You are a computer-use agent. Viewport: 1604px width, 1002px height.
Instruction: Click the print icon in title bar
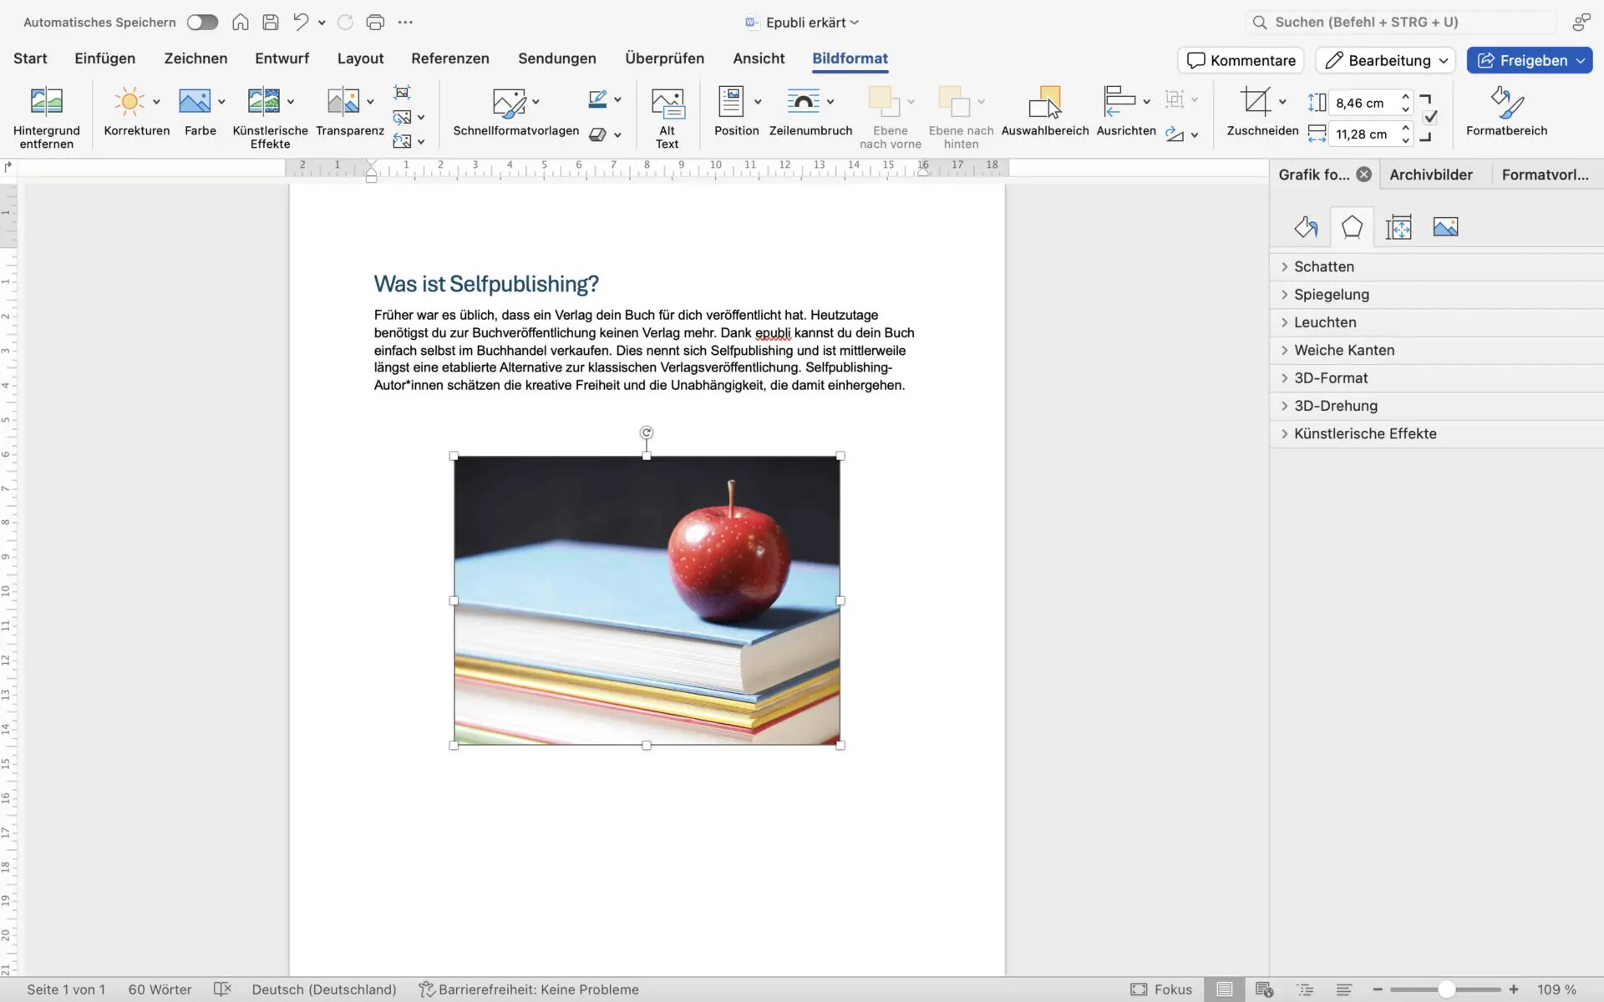click(x=375, y=23)
